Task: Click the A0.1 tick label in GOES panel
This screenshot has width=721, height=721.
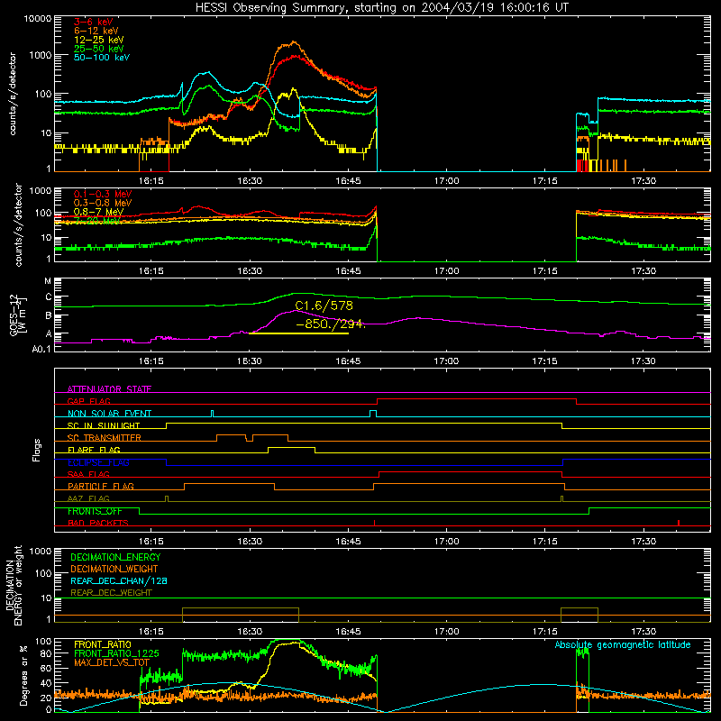Action: click(x=41, y=349)
